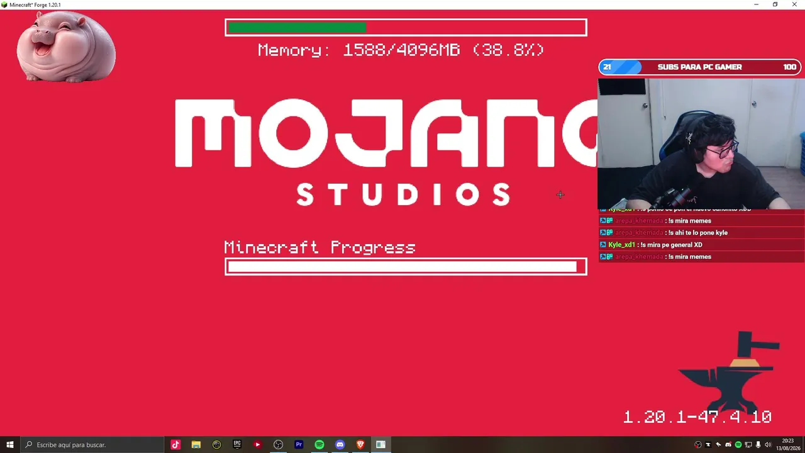Open the Windows Start menu
The image size is (805, 453).
10,445
